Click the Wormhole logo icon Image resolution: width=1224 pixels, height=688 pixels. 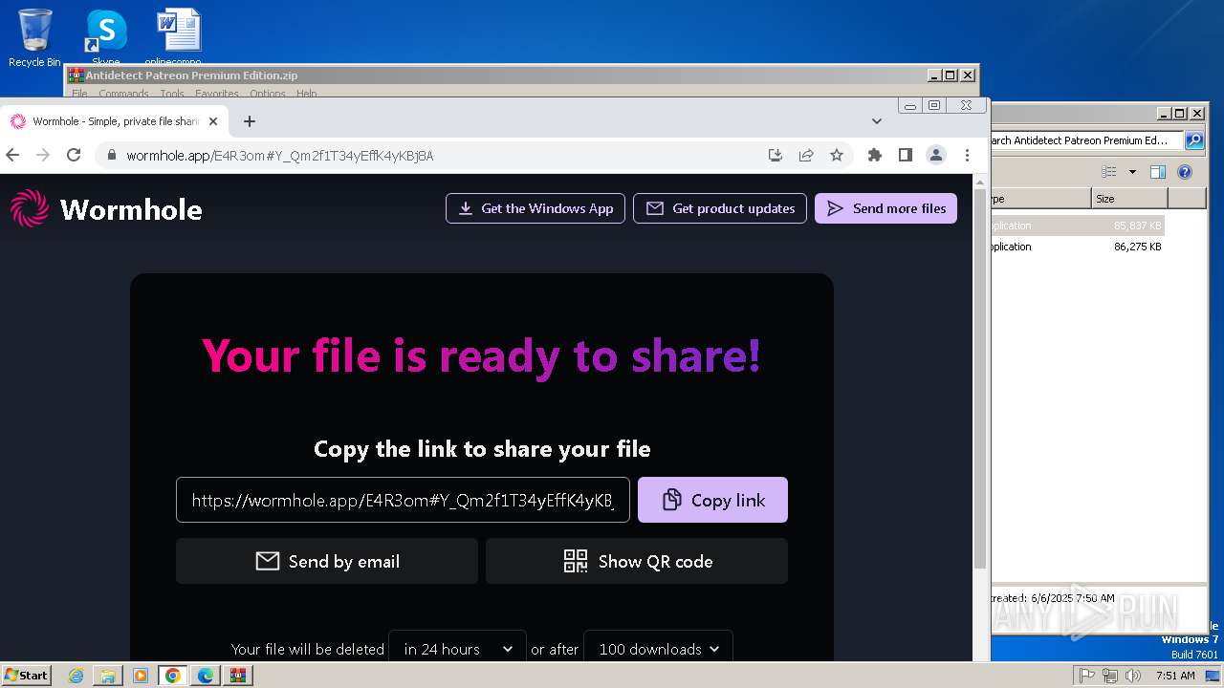pyautogui.click(x=29, y=208)
